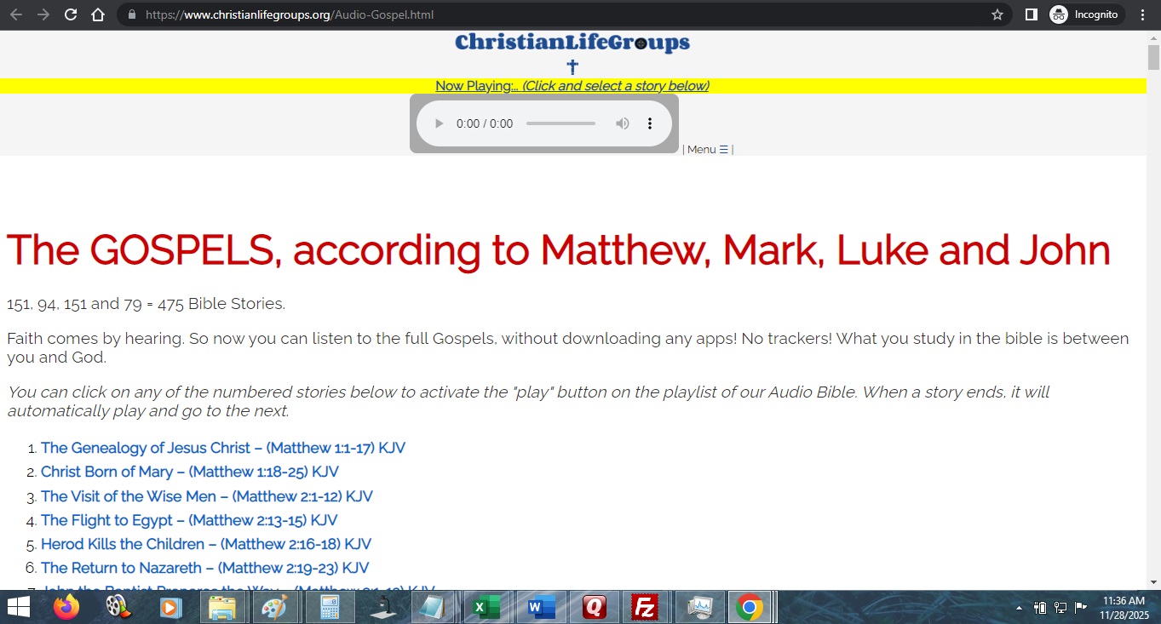Launch Firefox from the taskbar

[x=66, y=607]
